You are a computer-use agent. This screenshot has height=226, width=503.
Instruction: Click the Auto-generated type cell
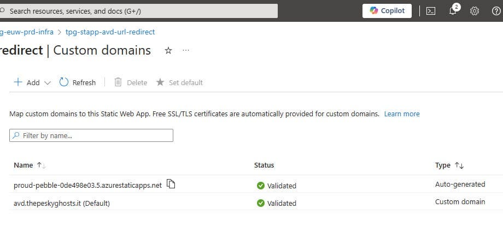tap(460, 185)
